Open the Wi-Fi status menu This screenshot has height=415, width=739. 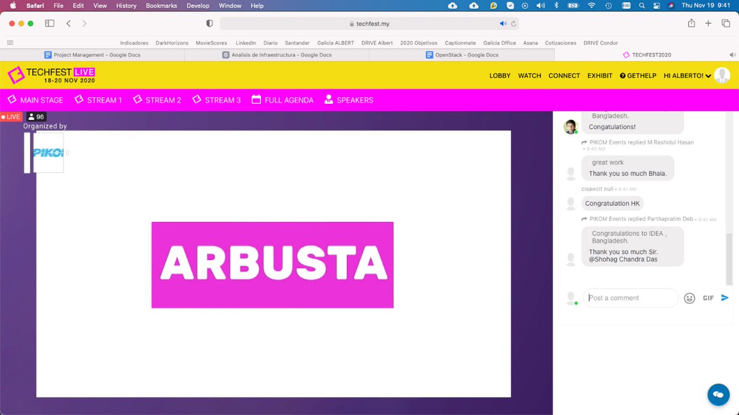(x=592, y=6)
